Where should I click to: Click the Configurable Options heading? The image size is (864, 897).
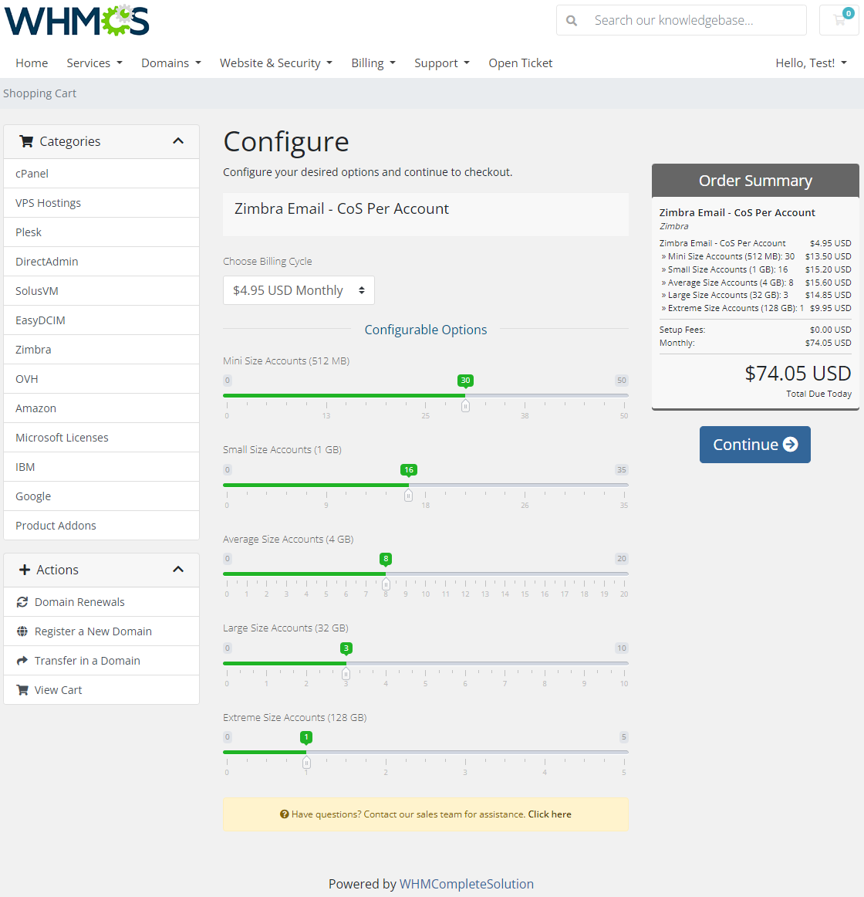coord(426,330)
